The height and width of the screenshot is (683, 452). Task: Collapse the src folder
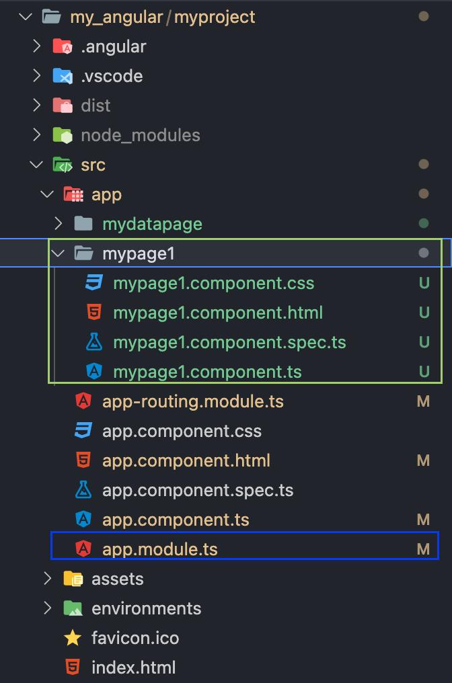35,164
